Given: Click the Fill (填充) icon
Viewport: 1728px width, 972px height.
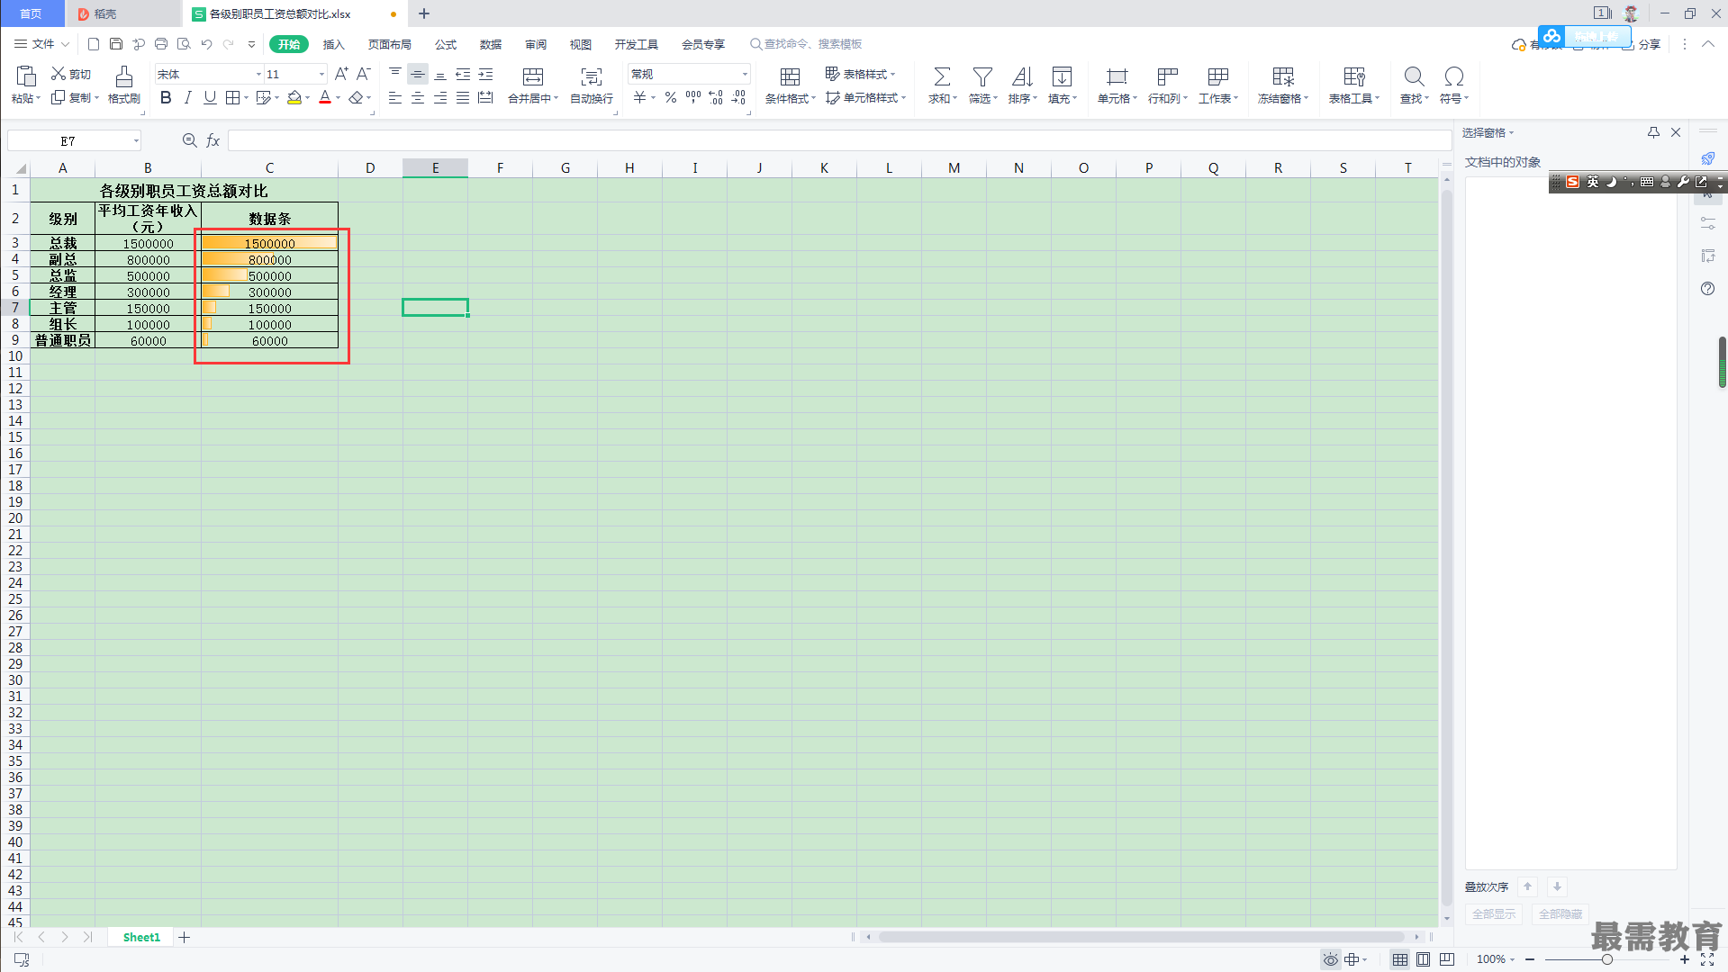Looking at the screenshot, I should [1063, 76].
